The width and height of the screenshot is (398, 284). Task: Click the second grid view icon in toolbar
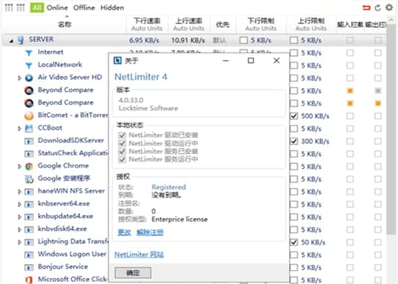(x=21, y=7)
